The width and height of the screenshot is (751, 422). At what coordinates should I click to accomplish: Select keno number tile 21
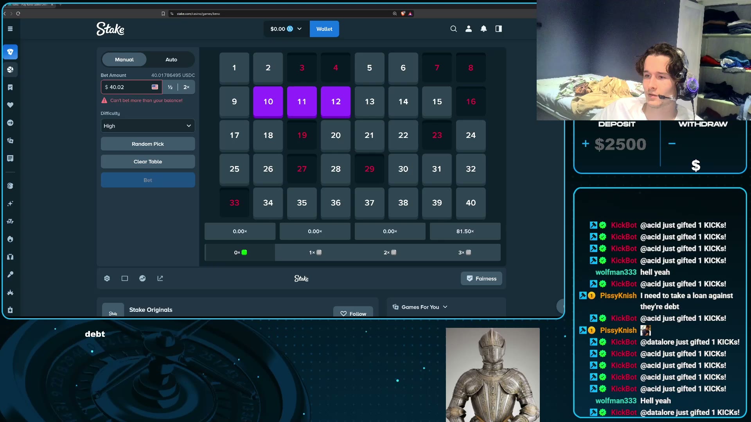tap(369, 135)
